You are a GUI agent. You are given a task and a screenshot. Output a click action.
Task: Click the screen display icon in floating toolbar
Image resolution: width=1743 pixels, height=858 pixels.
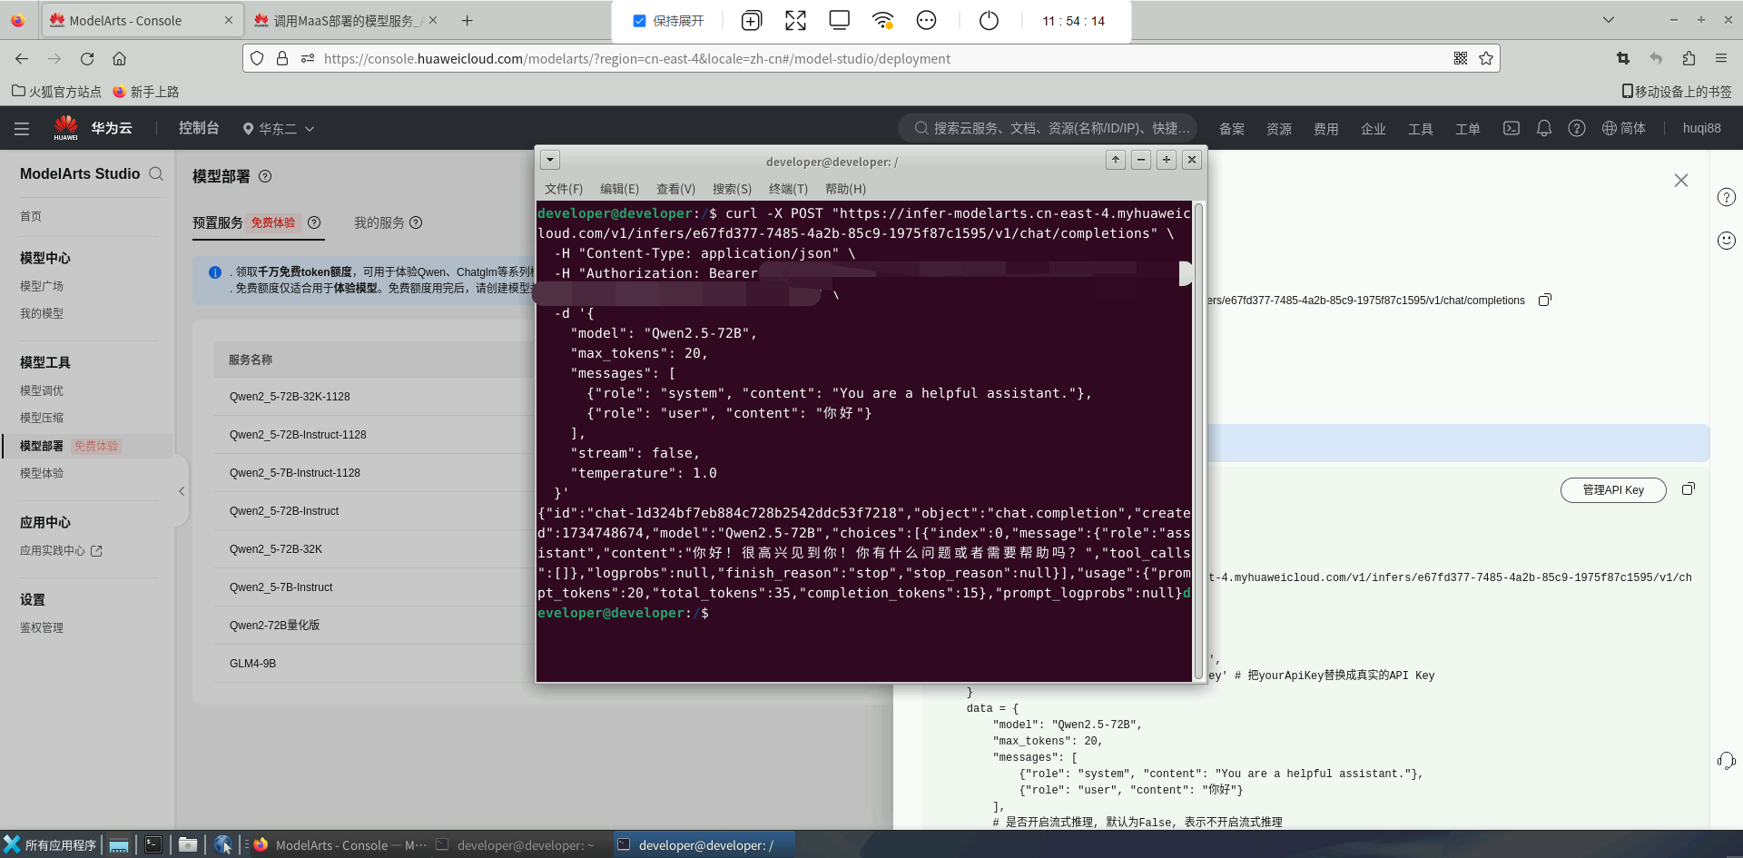839,21
